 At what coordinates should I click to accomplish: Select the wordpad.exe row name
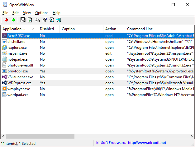18,95
